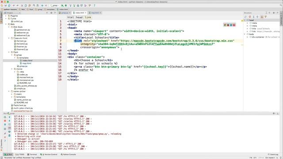The width and height of the screenshot is (283, 159).
Task: Open the Structure panel gear settings
Action: pos(274,13)
